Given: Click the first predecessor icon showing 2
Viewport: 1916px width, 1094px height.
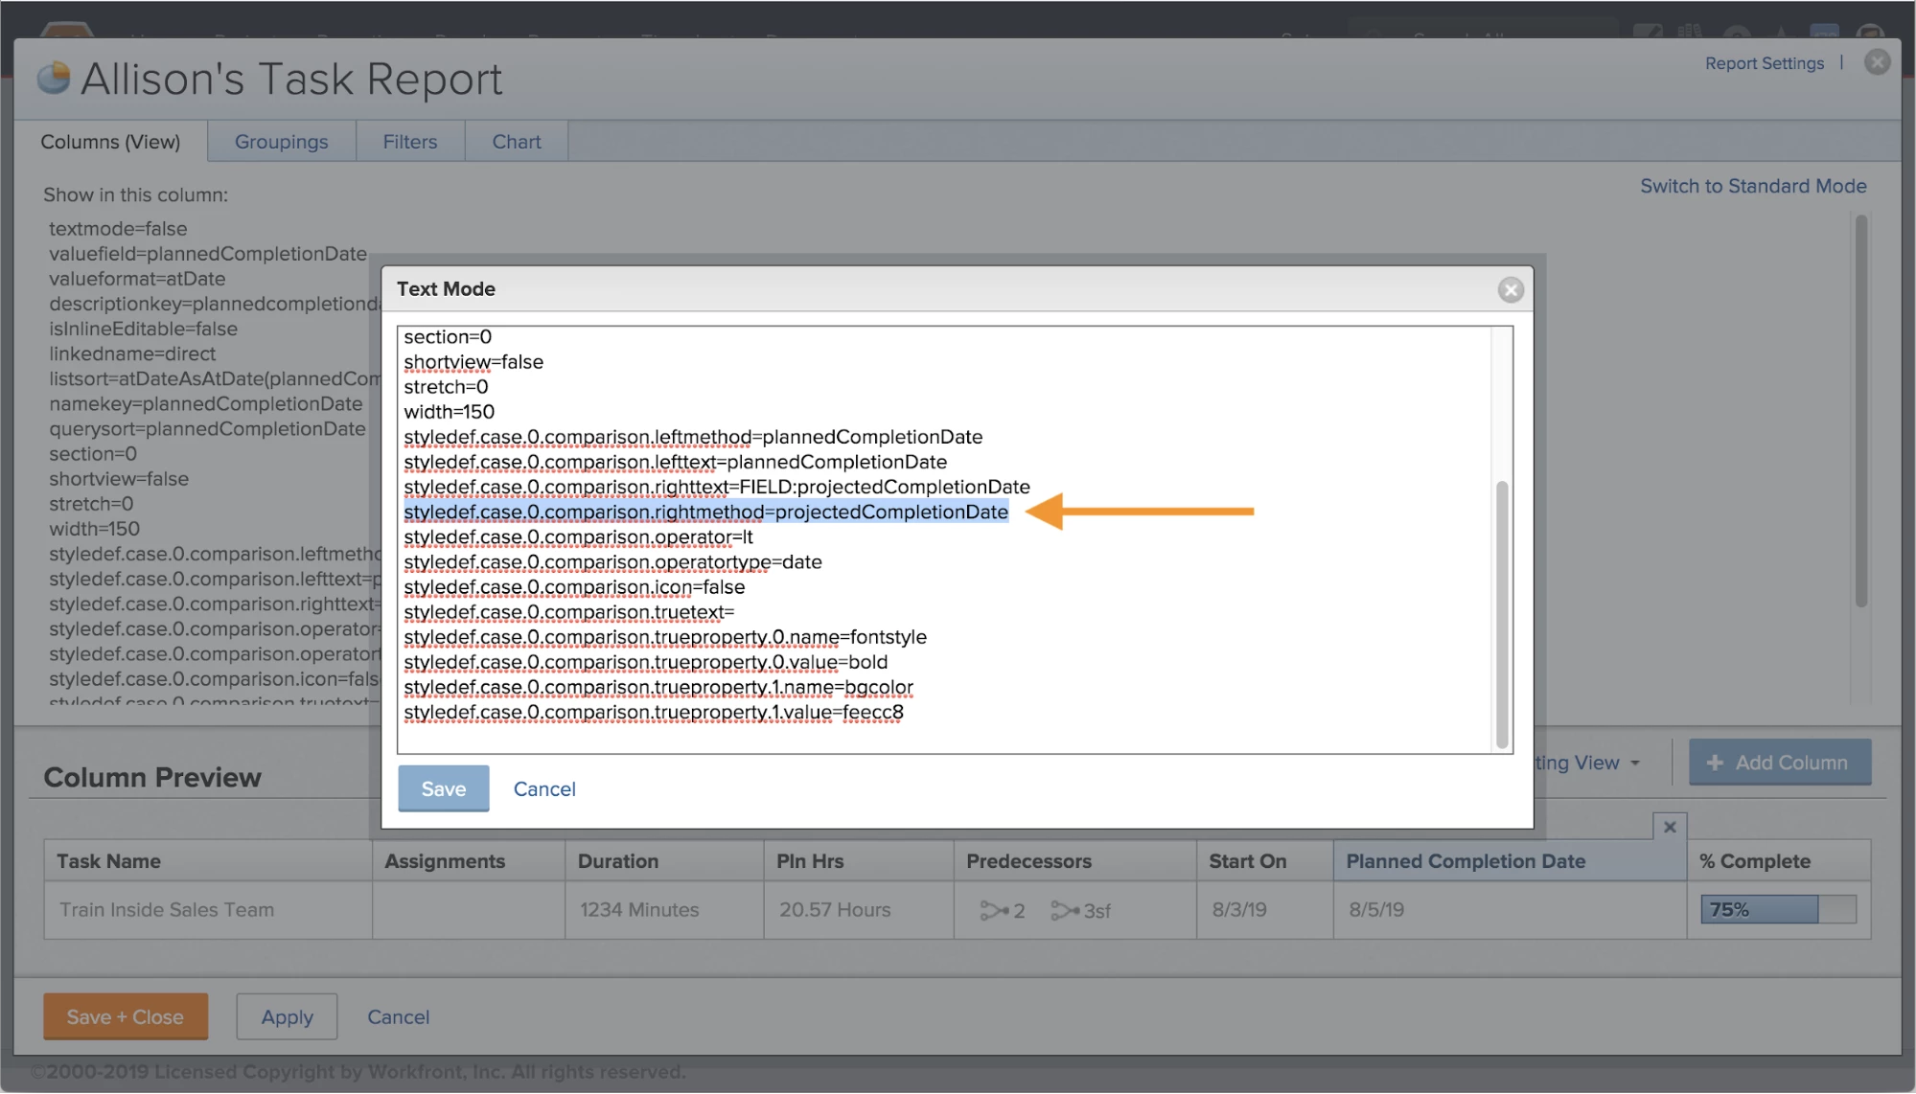Looking at the screenshot, I should click(x=993, y=910).
